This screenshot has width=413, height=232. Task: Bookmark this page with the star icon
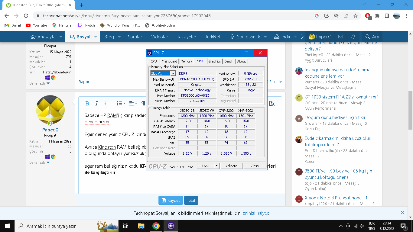[356, 16]
